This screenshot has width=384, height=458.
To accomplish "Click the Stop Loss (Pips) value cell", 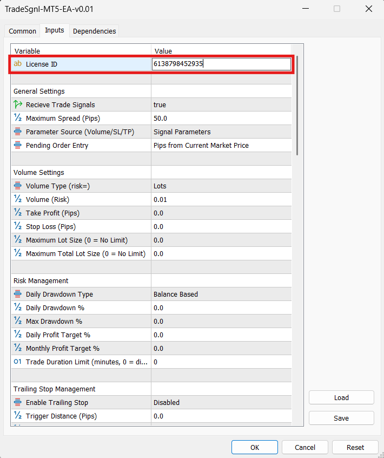I will click(221, 226).
